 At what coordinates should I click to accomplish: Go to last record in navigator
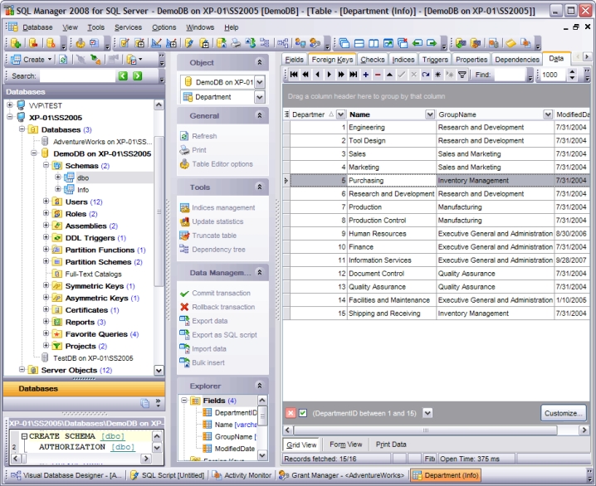[x=354, y=75]
